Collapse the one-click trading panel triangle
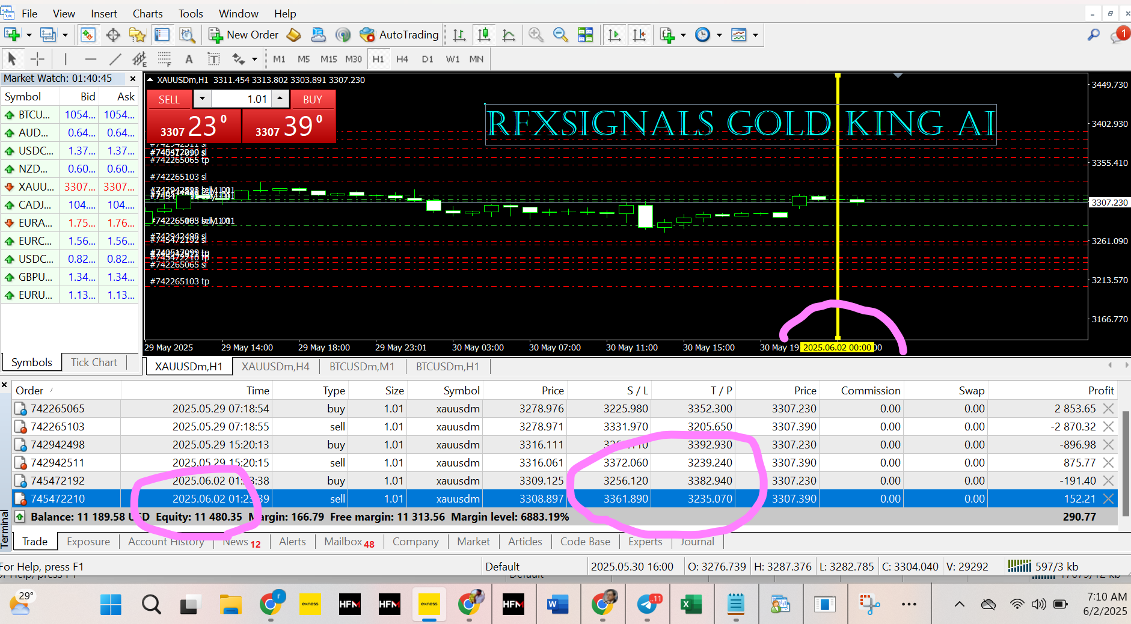 pyautogui.click(x=150, y=80)
